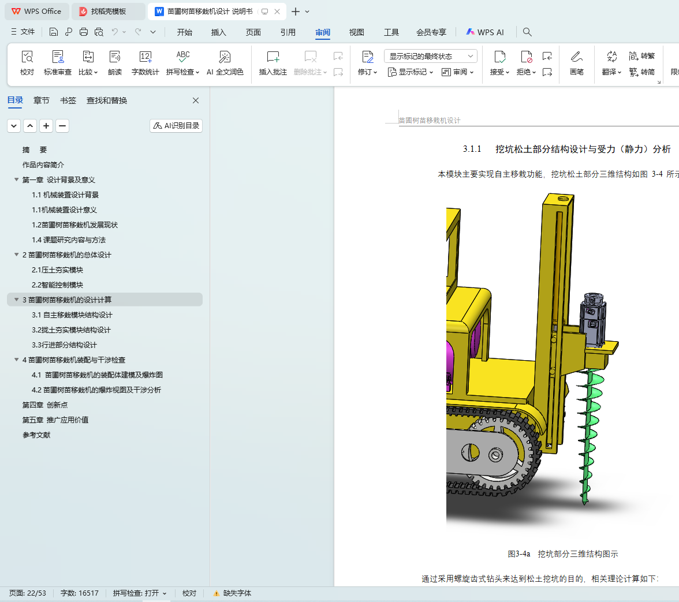Screen dimensions: 679x602
Task: Click the save icon in quick toolbar
Action: coord(53,32)
